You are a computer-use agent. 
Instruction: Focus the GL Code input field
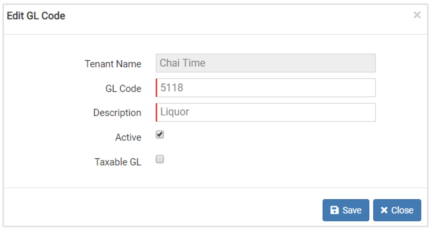pos(266,88)
